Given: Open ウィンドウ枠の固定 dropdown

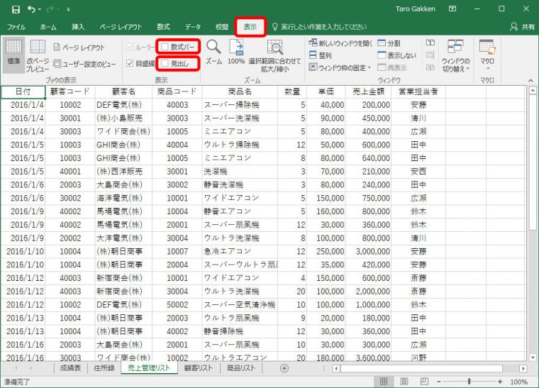Looking at the screenshot, I should 340,67.
